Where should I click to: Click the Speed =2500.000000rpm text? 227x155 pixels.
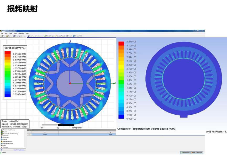(15, 124)
